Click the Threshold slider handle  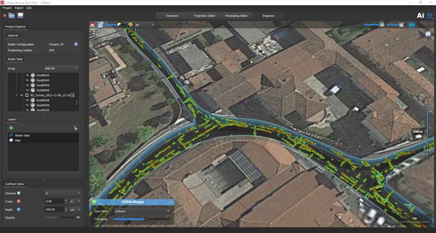tap(146, 219)
